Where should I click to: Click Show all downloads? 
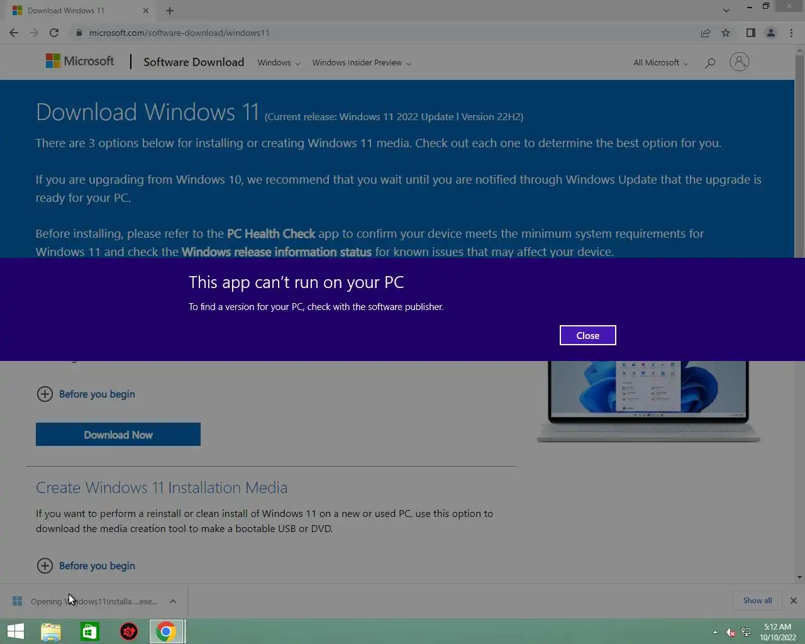click(757, 601)
